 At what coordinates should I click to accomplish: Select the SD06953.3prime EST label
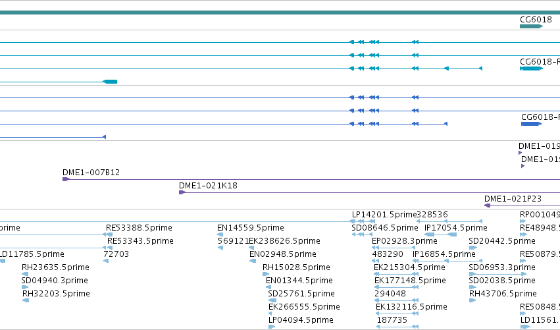(502, 267)
